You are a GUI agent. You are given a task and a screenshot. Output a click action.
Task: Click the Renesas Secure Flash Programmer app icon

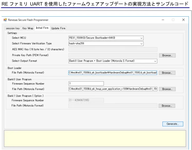5,20
